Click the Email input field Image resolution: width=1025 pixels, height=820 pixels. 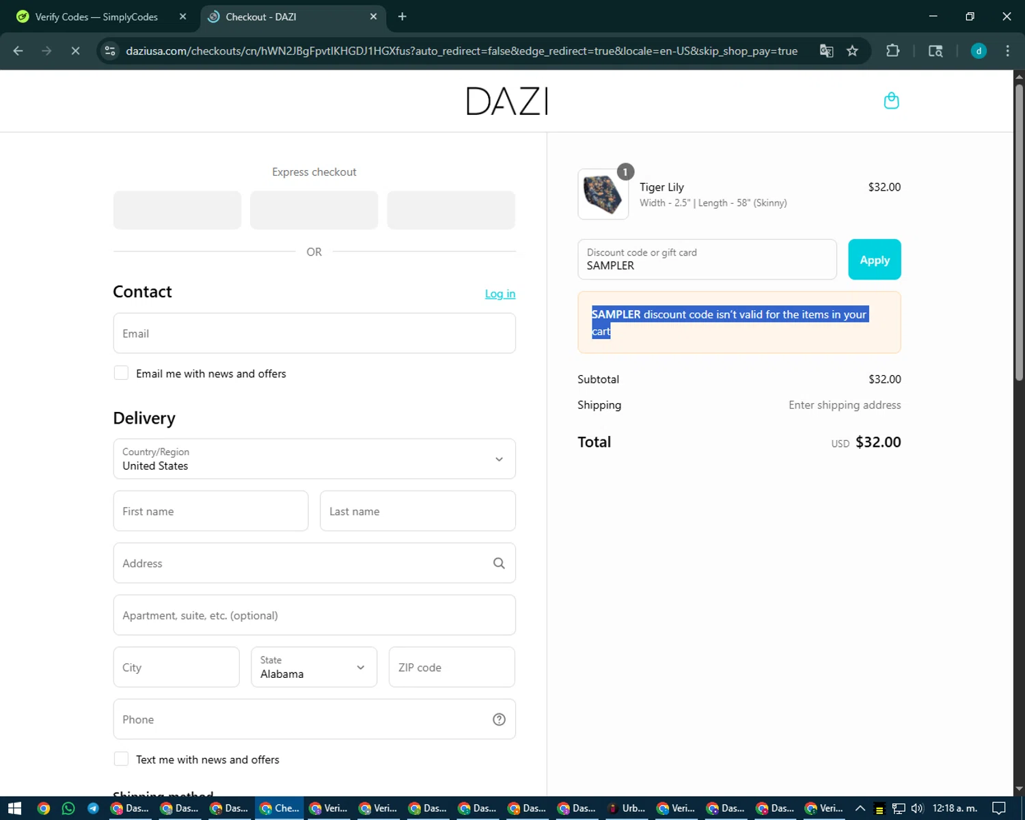click(x=314, y=333)
